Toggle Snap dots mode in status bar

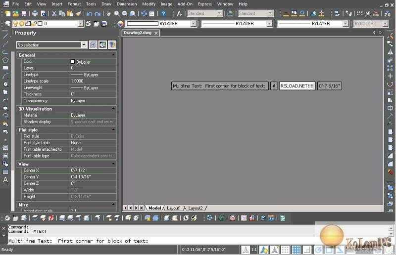point(285,250)
